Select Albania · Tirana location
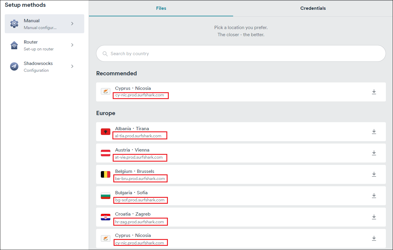The image size is (393, 250). click(x=241, y=132)
